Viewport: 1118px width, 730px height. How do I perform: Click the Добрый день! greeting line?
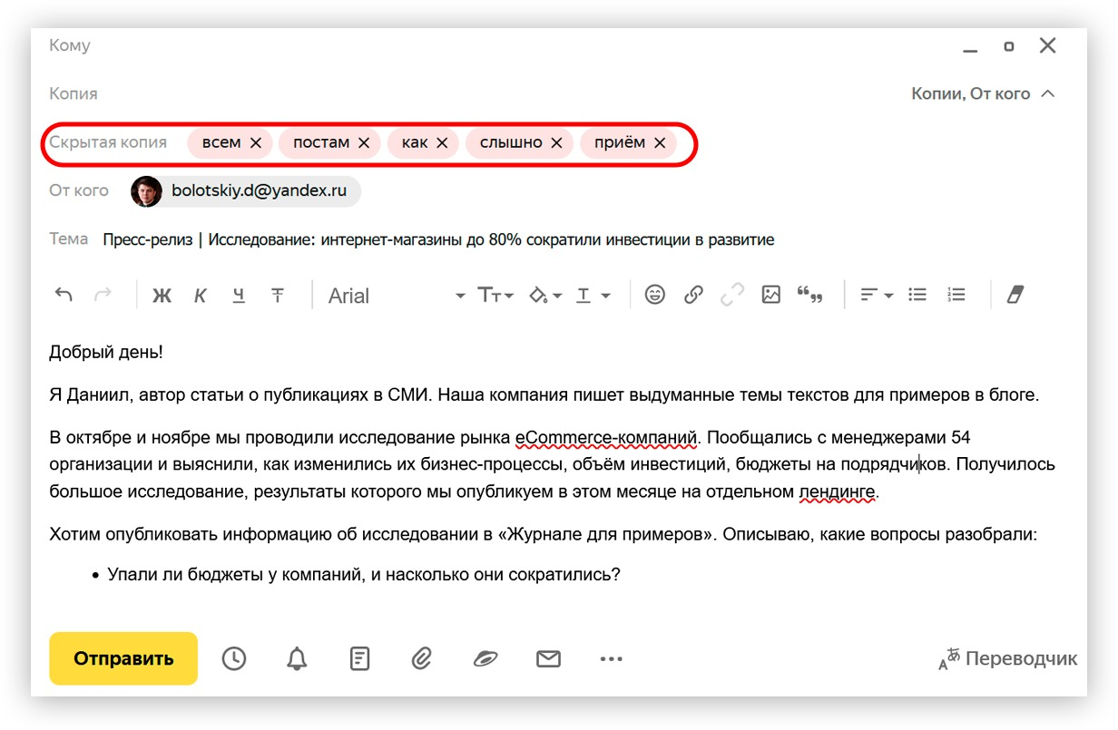106,352
